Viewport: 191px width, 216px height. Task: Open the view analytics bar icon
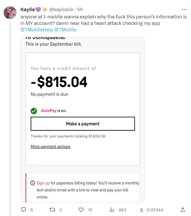tap(112, 210)
